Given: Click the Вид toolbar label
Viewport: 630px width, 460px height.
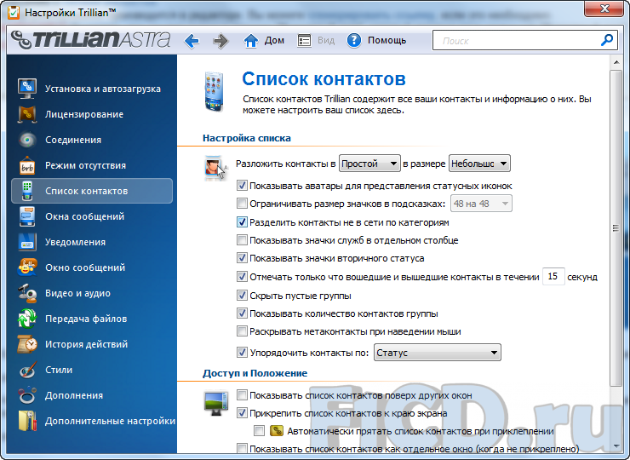Looking at the screenshot, I should [x=326, y=41].
